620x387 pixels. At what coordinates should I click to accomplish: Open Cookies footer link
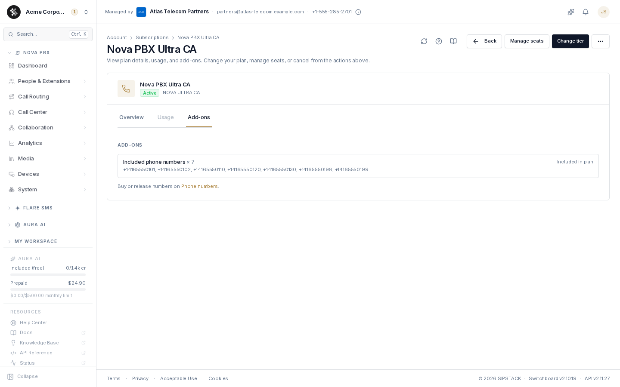tap(218, 379)
